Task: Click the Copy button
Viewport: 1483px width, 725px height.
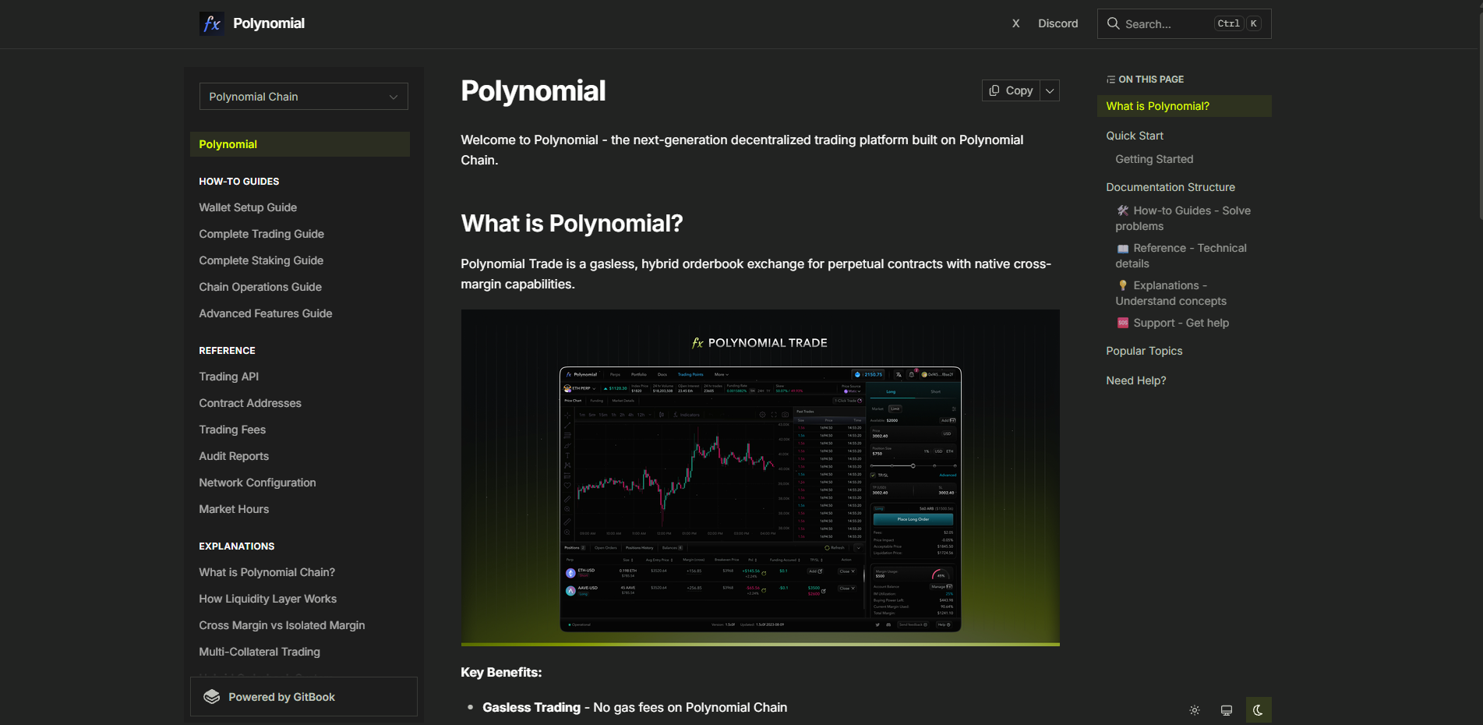Action: point(1011,90)
